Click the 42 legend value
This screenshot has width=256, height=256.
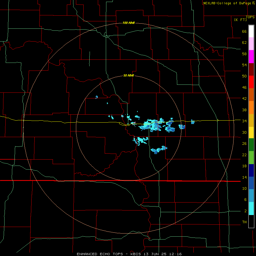tap(244, 99)
